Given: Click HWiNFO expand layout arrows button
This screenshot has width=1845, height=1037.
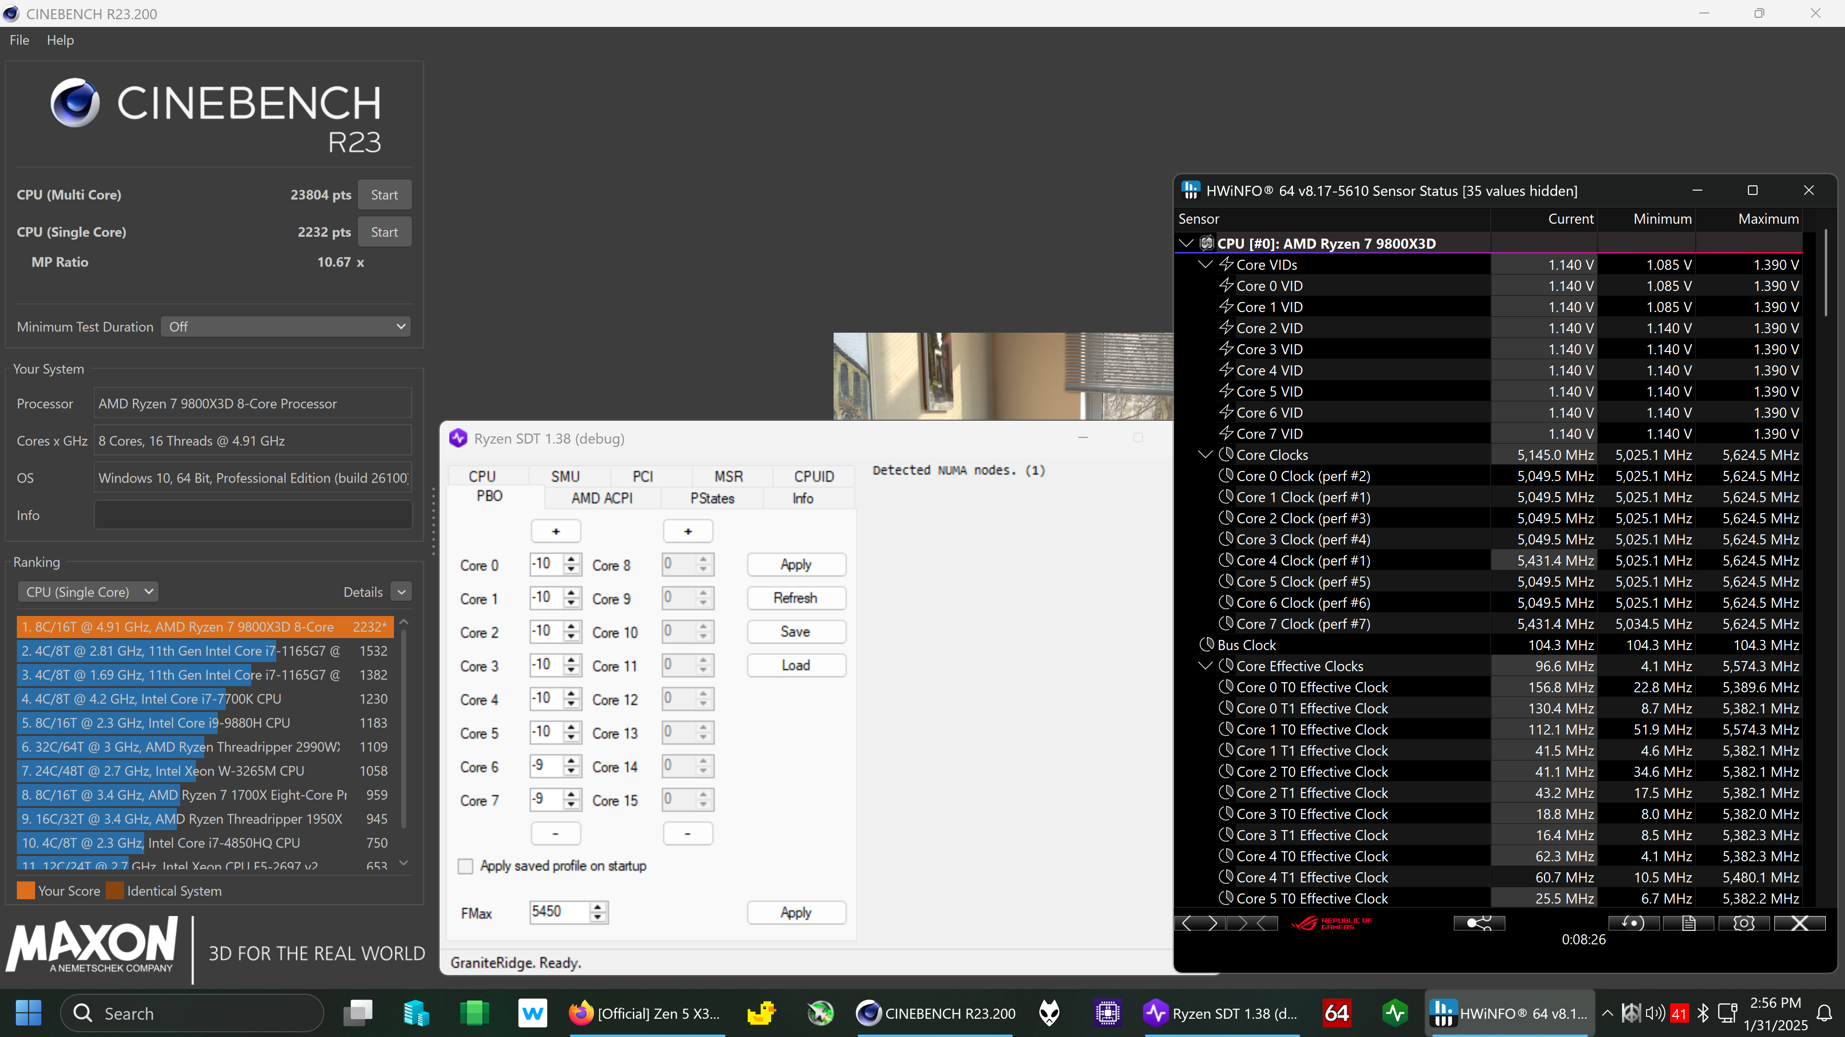Looking at the screenshot, I should 1200,923.
